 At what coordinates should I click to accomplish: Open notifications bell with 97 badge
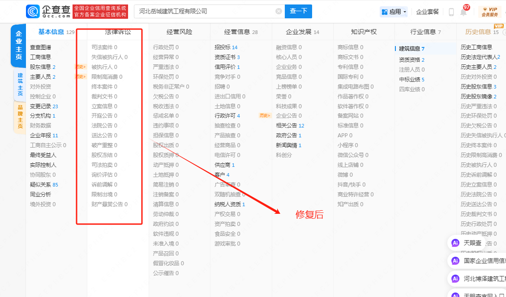(x=463, y=12)
